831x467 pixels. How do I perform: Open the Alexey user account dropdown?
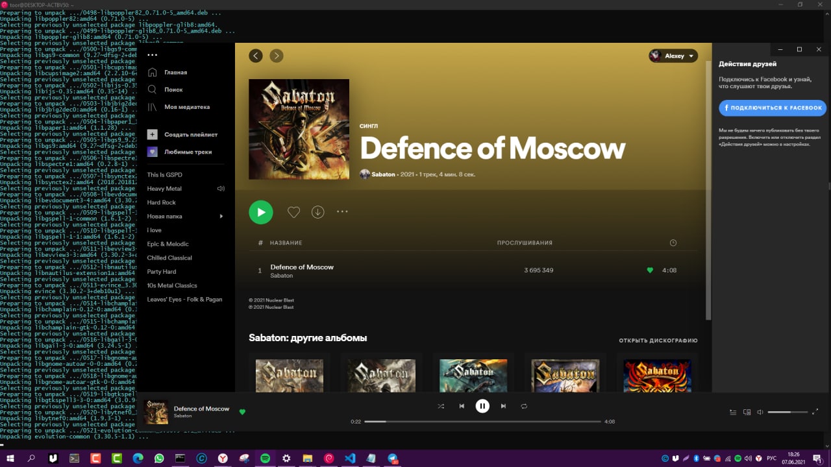tap(673, 56)
